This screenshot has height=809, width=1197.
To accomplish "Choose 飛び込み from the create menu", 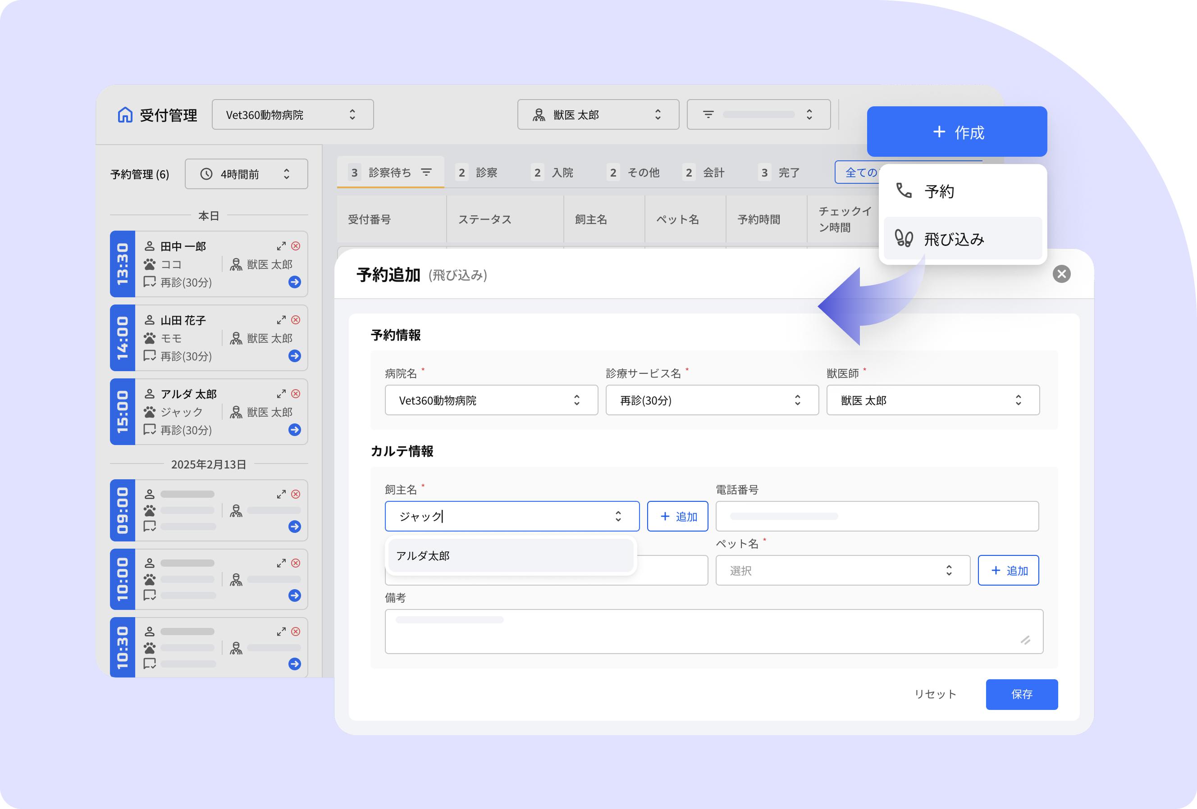I will tap(963, 238).
